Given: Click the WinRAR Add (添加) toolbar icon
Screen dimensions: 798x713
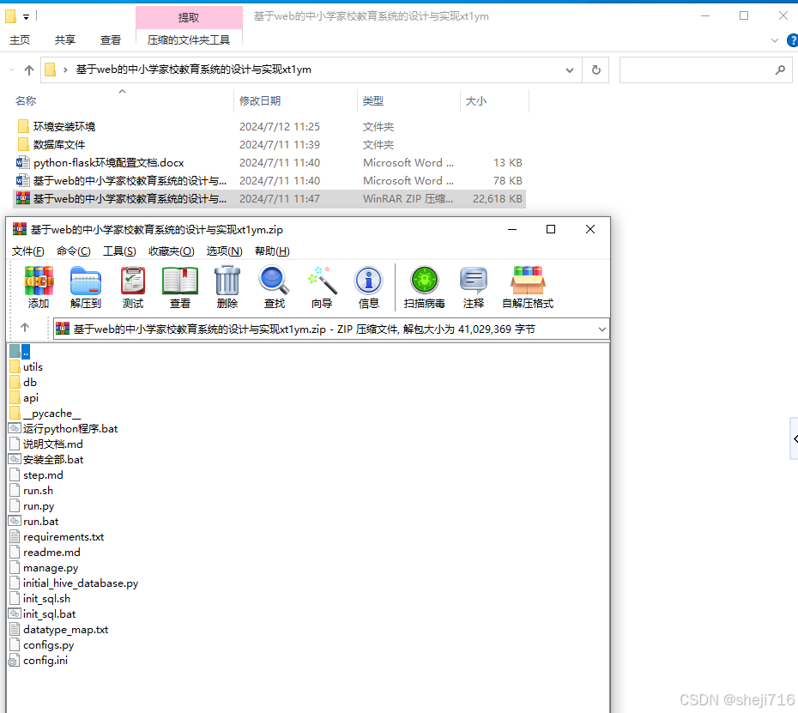Looking at the screenshot, I should coord(39,281).
